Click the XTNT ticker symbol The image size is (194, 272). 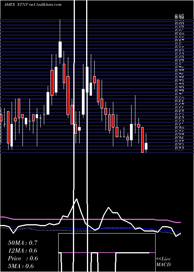click(x=23, y=5)
